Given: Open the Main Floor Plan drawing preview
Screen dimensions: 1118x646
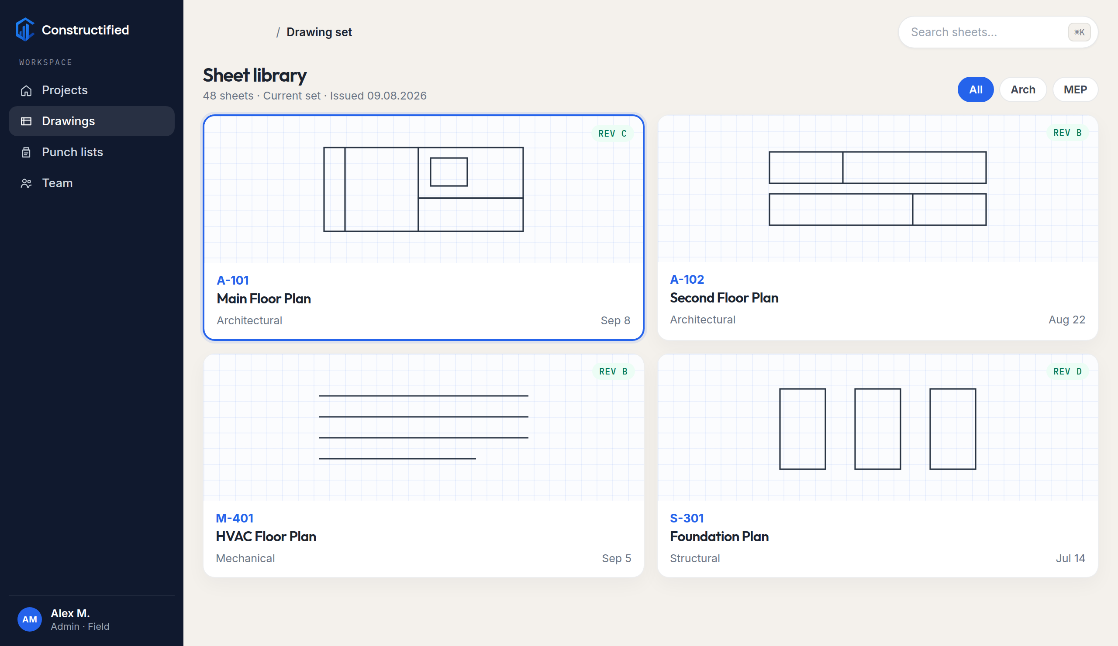Looking at the screenshot, I should (x=424, y=189).
